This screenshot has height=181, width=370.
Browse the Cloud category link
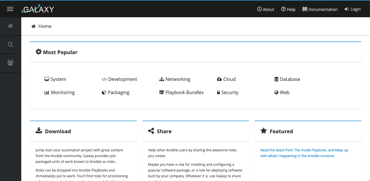pyautogui.click(x=226, y=79)
